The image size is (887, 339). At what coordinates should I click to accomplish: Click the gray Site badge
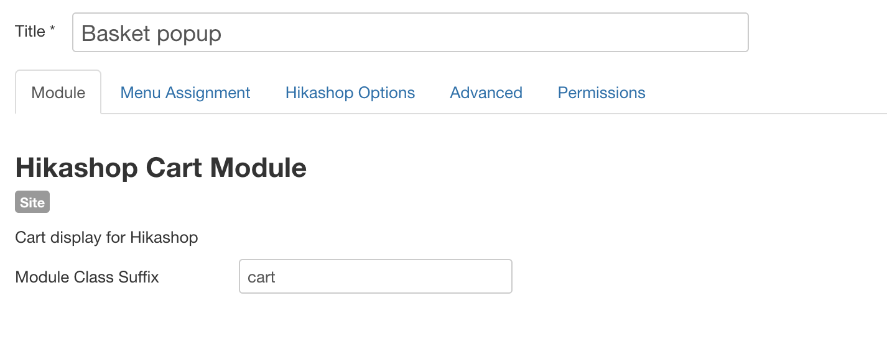(32, 202)
